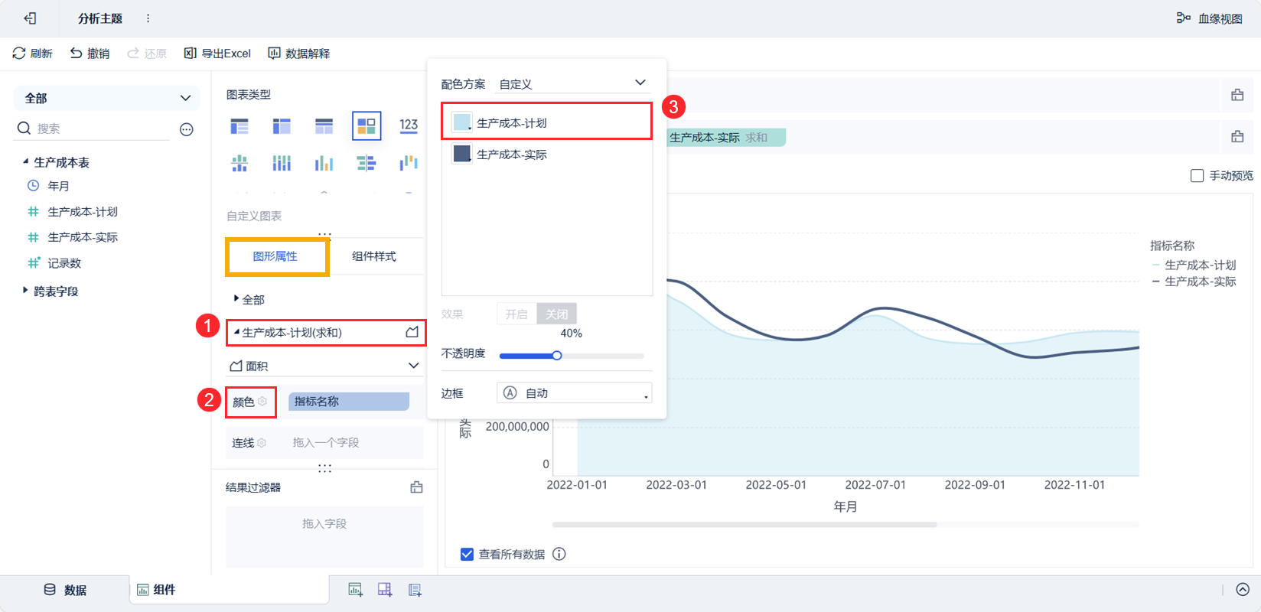Pick the dark blue swatch for 生产成本-实际
Image resolution: width=1261 pixels, height=612 pixels.
pyautogui.click(x=462, y=154)
